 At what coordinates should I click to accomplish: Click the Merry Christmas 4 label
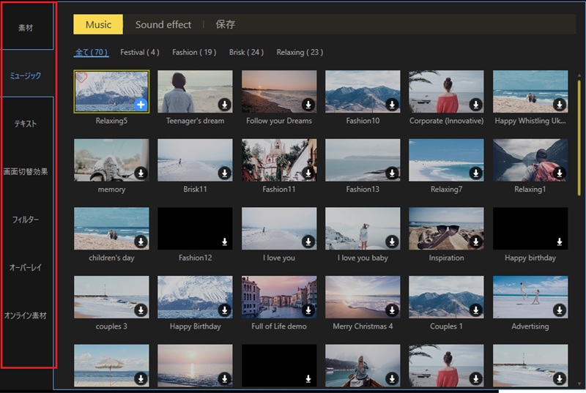pos(363,326)
